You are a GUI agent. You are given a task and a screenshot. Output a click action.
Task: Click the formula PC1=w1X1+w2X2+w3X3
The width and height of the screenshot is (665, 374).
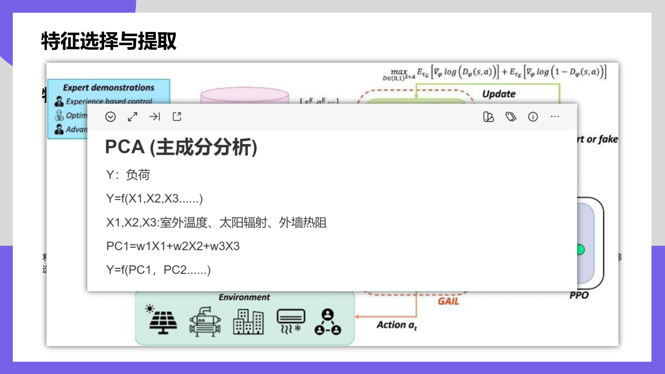[x=173, y=246]
